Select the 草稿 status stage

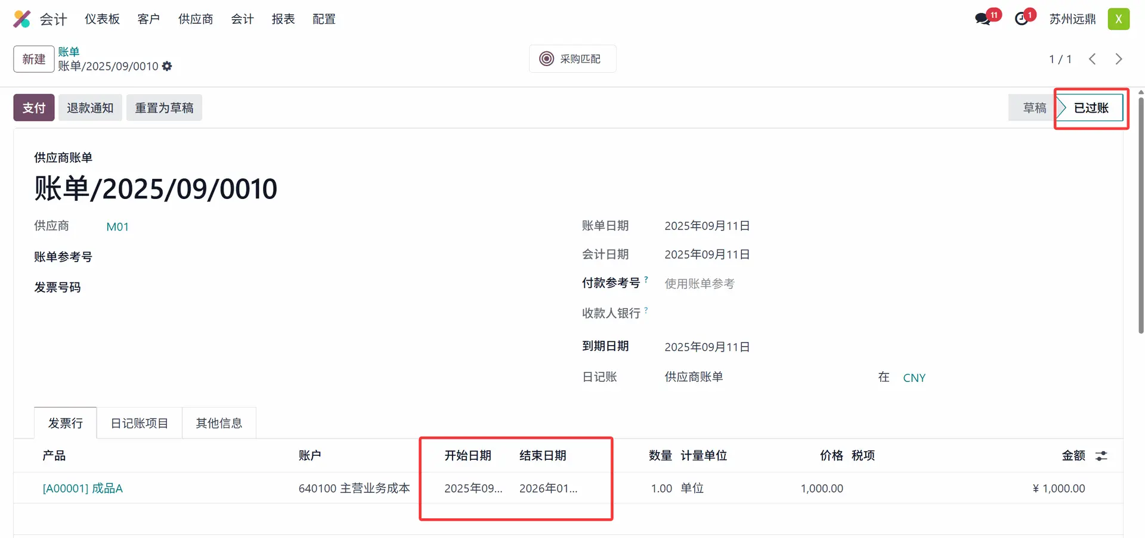pyautogui.click(x=1033, y=108)
